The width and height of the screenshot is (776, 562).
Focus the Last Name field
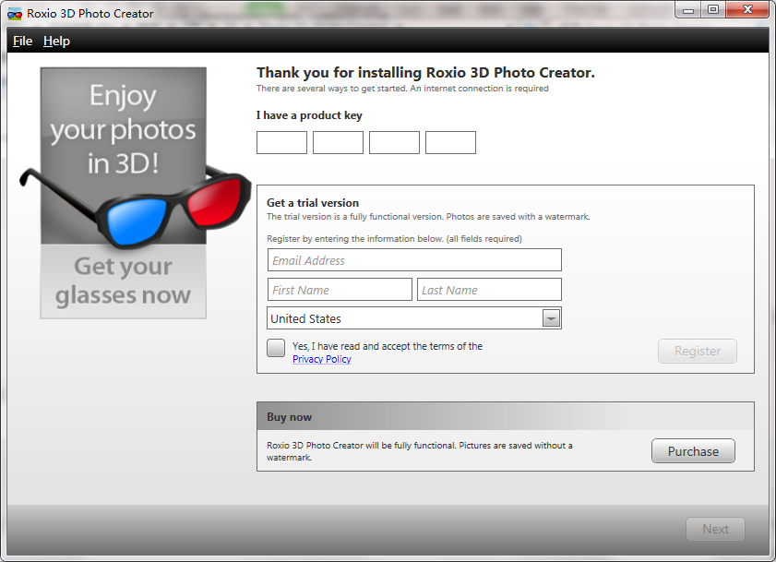point(489,289)
